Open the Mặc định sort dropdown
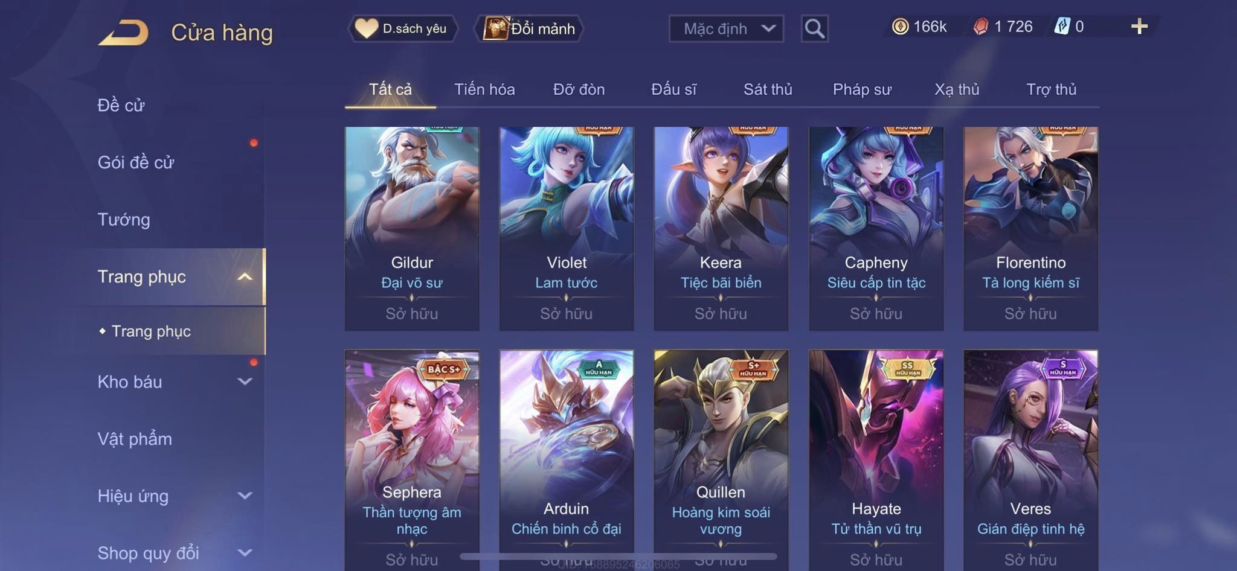This screenshot has width=1237, height=571. (726, 28)
